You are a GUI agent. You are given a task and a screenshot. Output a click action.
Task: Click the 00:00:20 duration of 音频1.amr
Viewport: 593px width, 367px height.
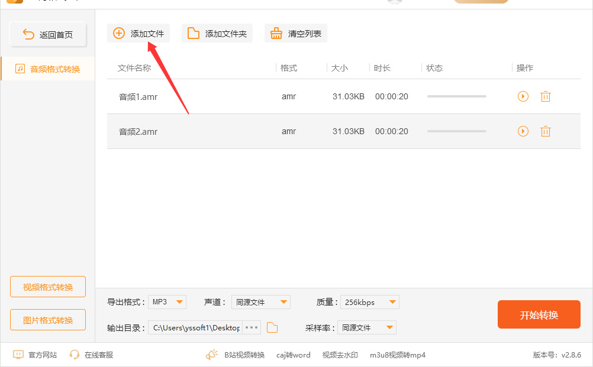[391, 96]
